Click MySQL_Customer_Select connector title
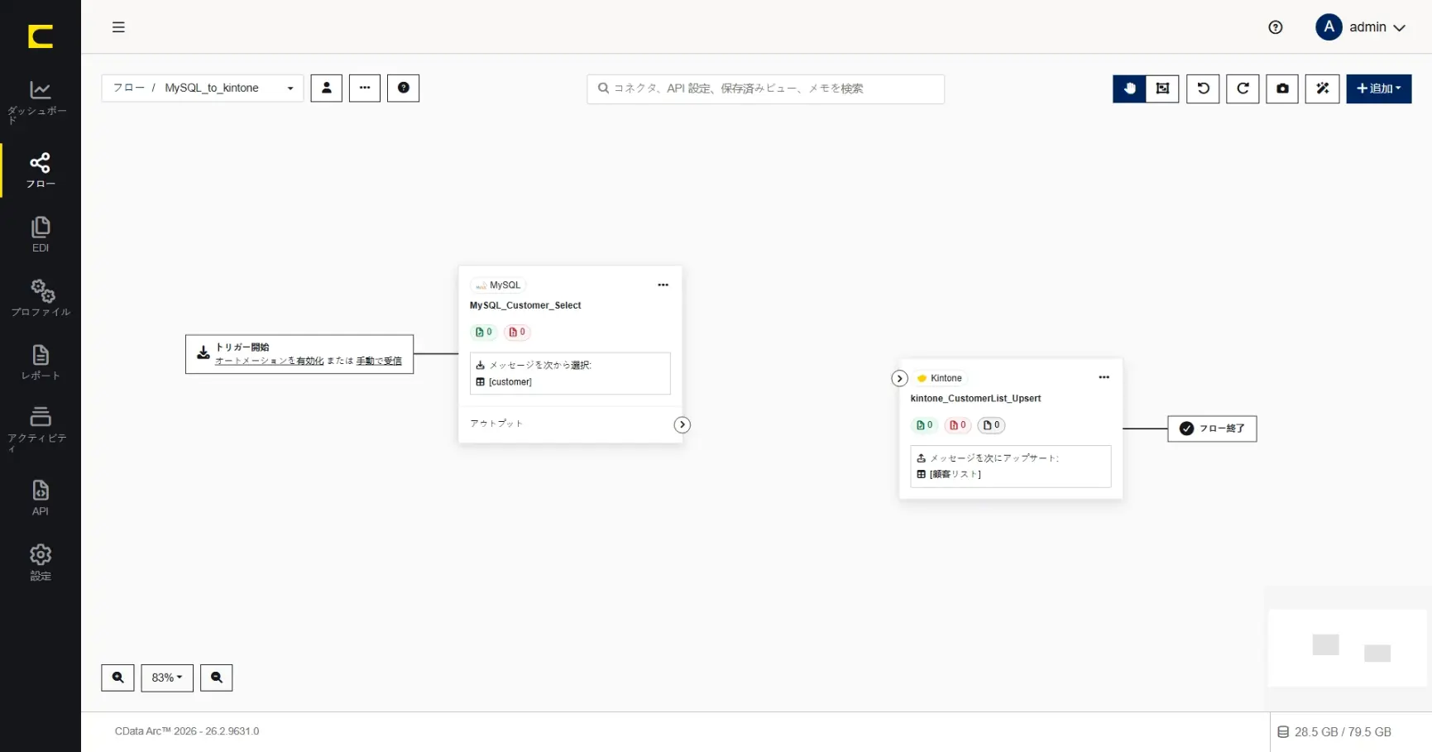 (x=525, y=305)
